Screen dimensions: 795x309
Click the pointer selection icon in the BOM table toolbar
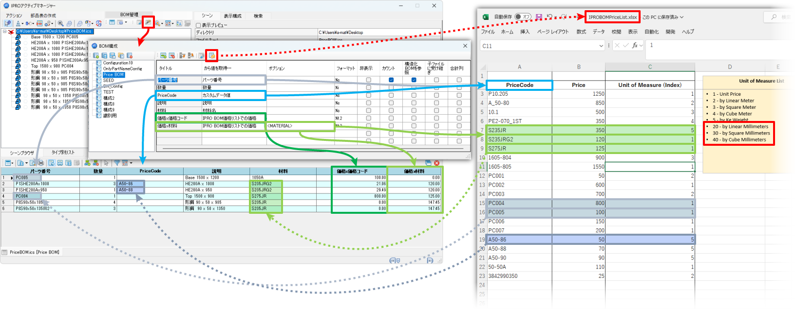(106, 163)
